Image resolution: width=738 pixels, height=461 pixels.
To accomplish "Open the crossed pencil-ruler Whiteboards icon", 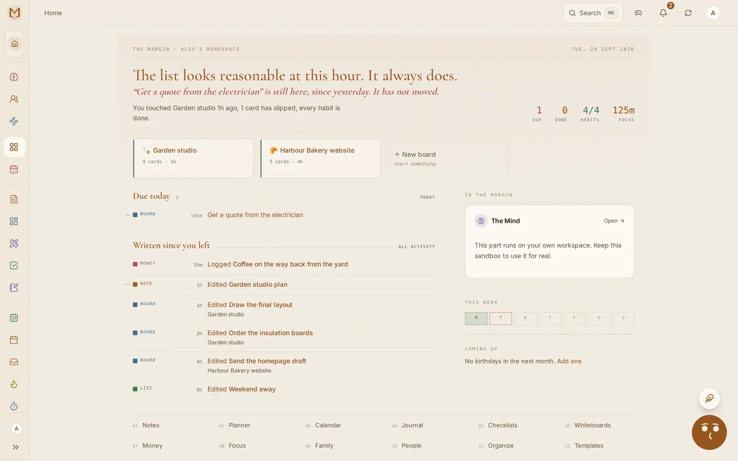I will 14,243.
